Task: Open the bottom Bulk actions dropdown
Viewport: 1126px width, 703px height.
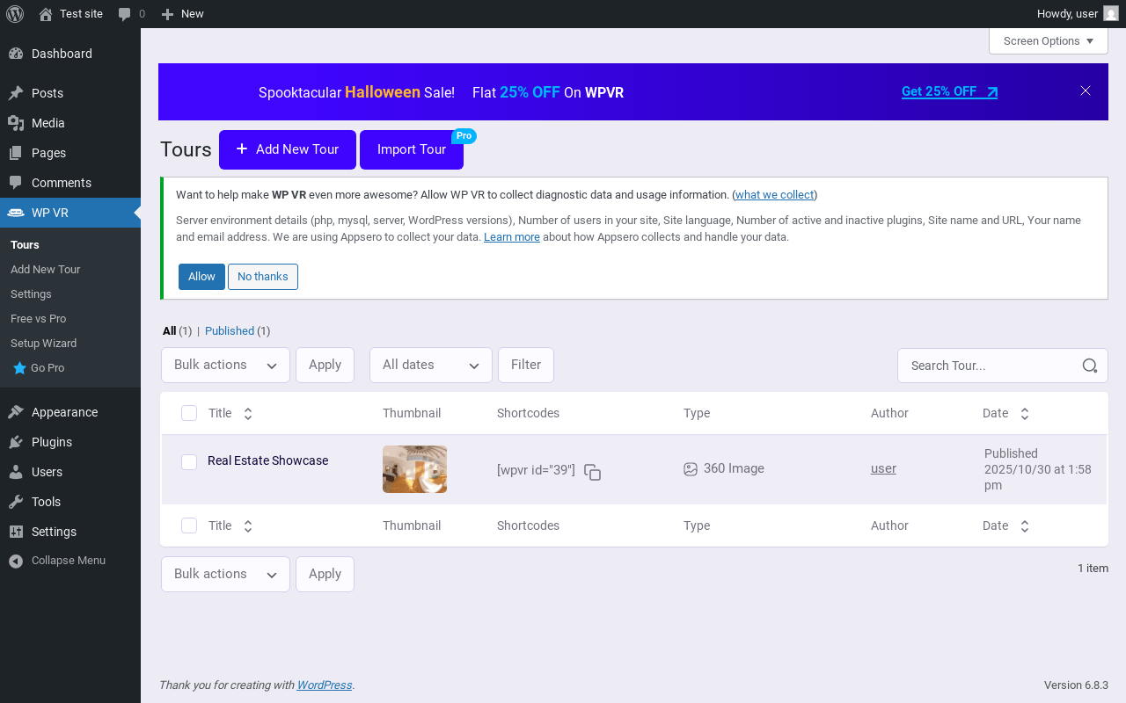Action: 225,575
